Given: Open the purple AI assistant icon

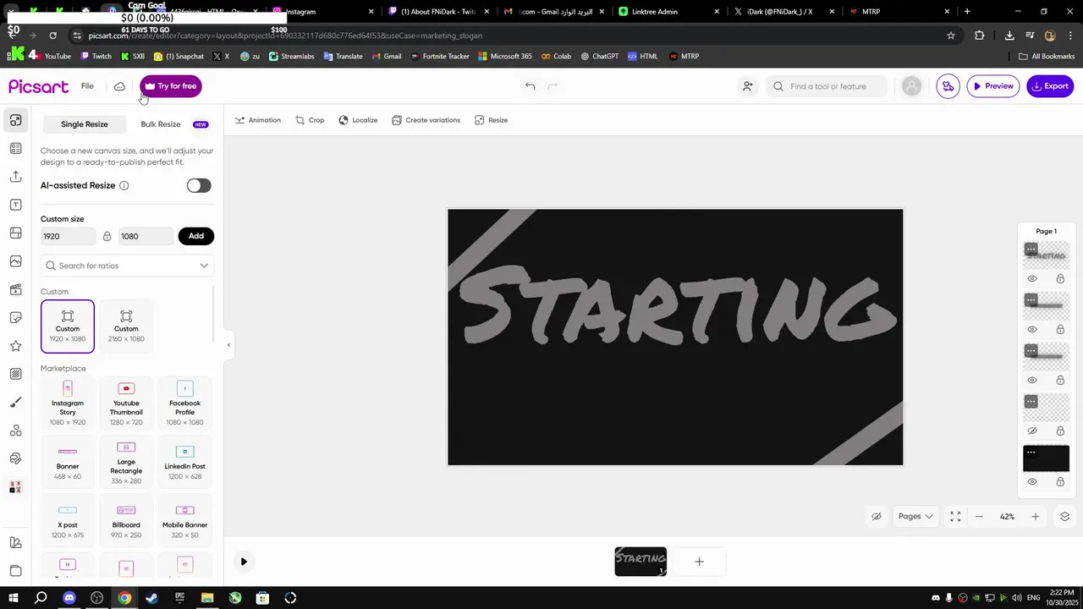Looking at the screenshot, I should [x=948, y=86].
